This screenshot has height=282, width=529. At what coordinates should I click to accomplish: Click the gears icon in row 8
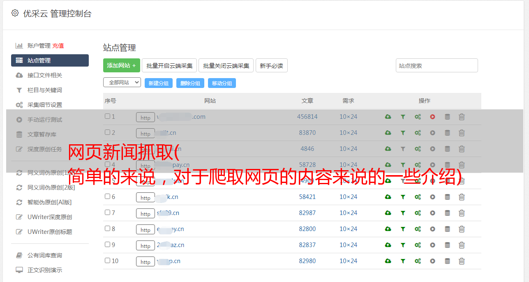418,229
